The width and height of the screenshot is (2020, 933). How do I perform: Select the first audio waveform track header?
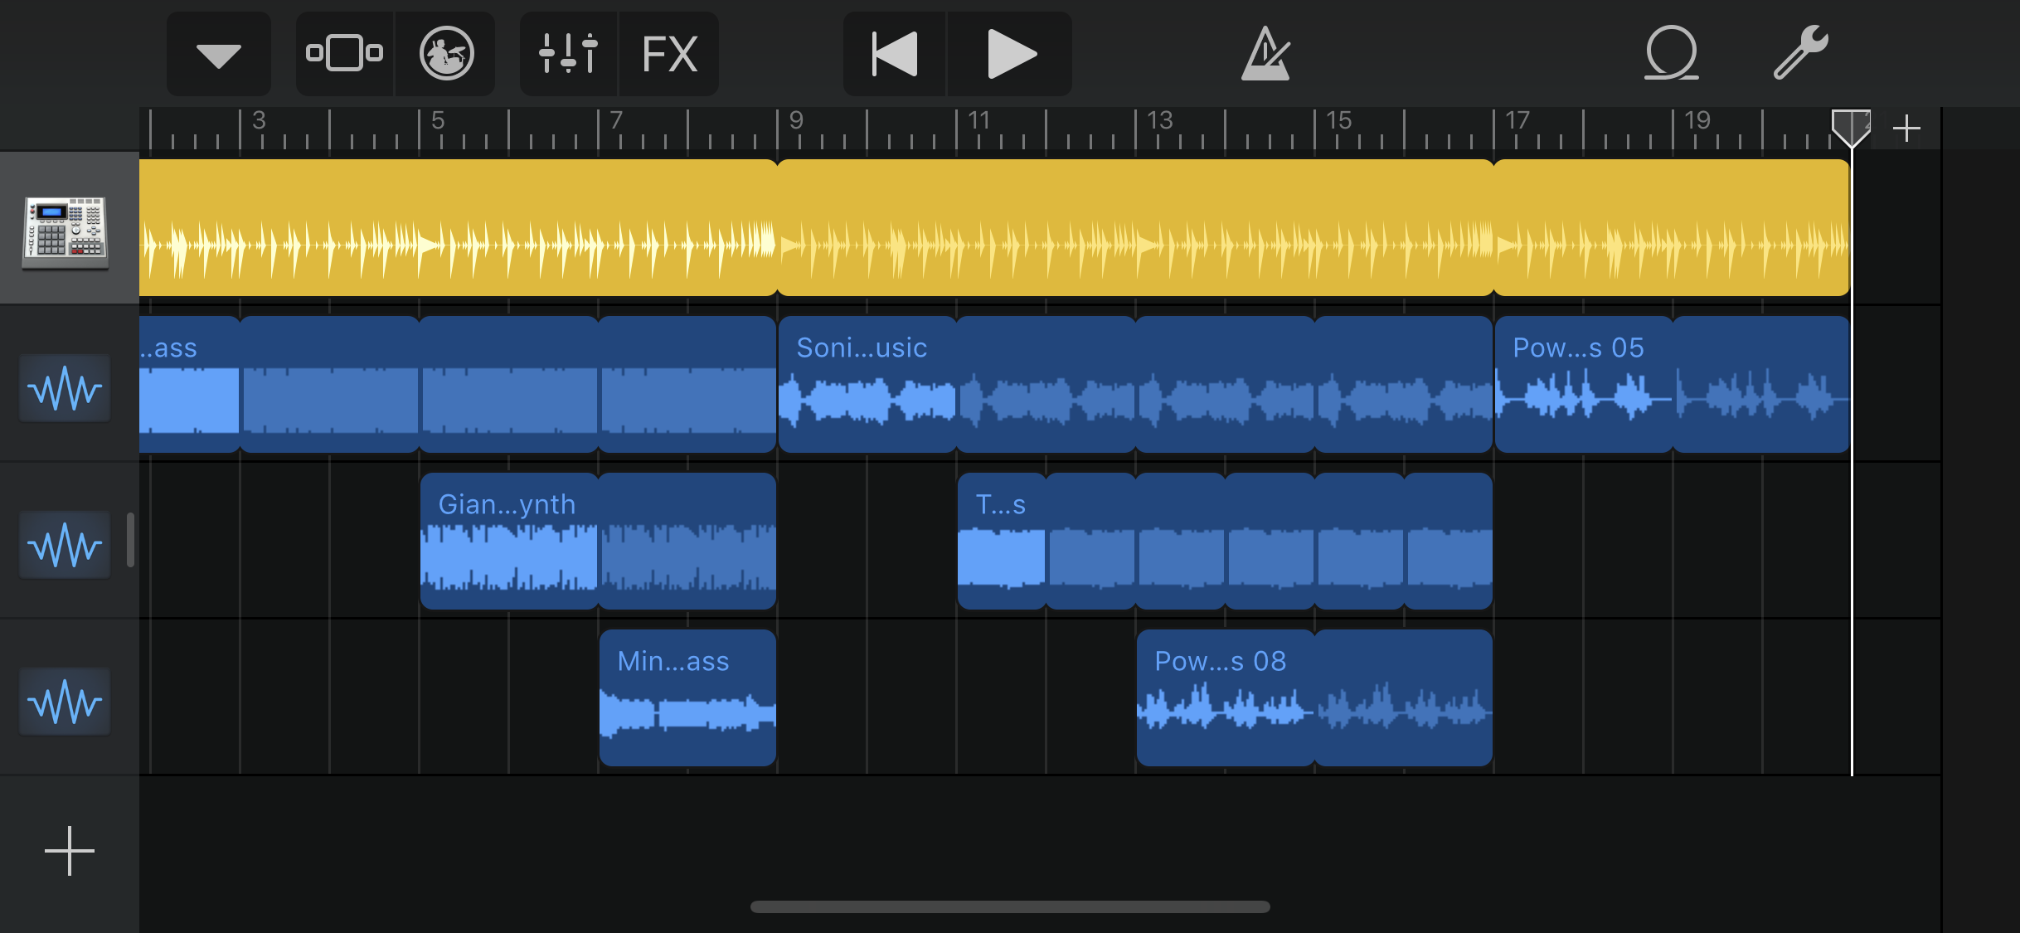click(66, 389)
